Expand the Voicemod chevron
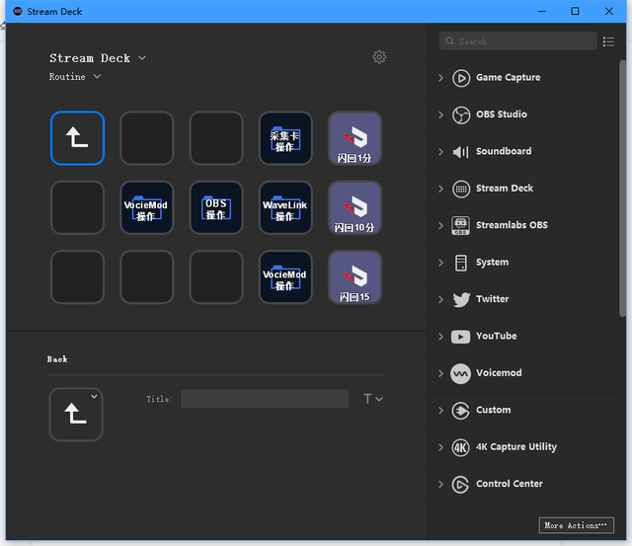Screen dimensions: 632x546 (441, 373)
